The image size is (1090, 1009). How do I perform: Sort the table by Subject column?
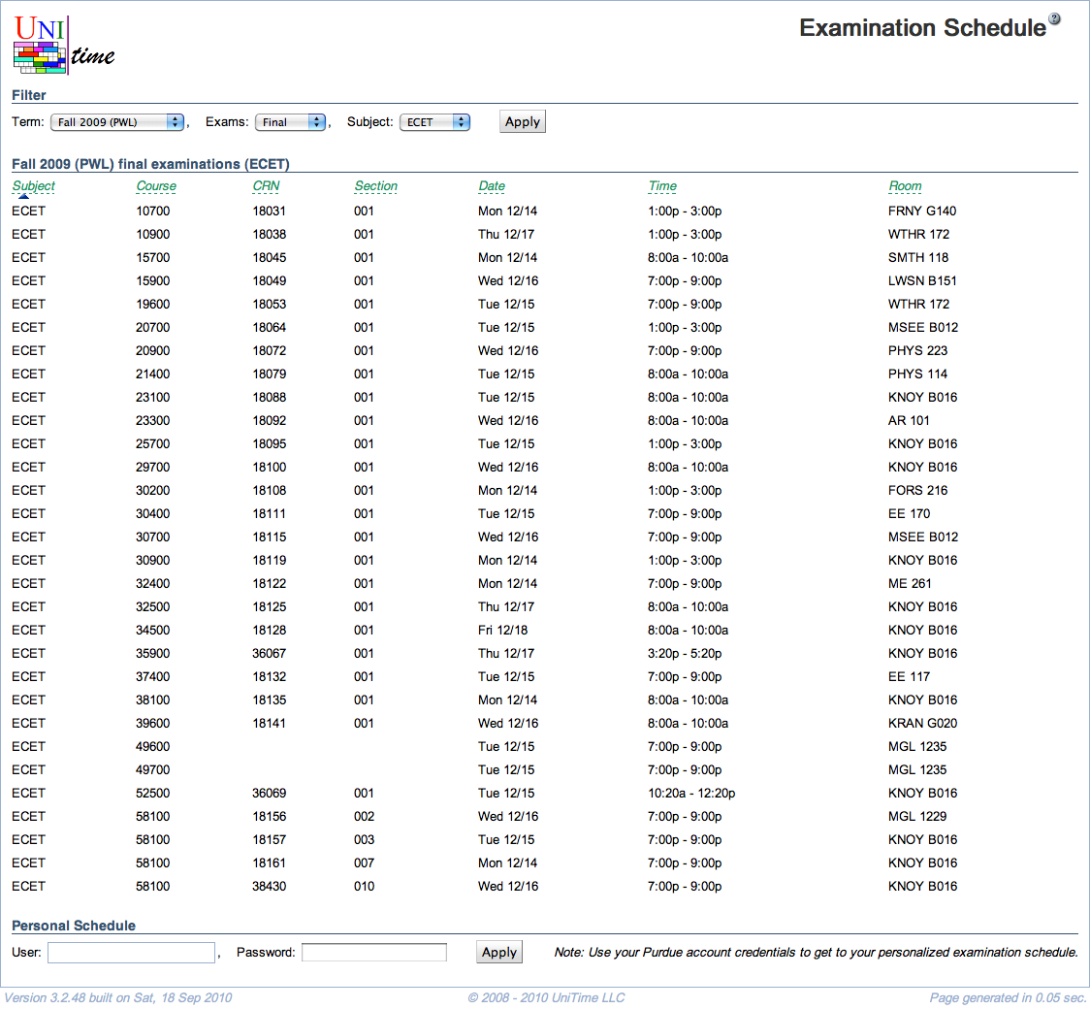click(33, 185)
